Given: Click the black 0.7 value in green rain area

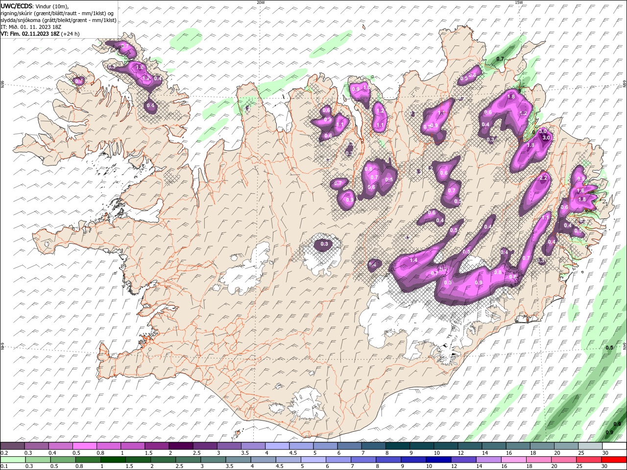Looking at the screenshot, I should point(500,59).
